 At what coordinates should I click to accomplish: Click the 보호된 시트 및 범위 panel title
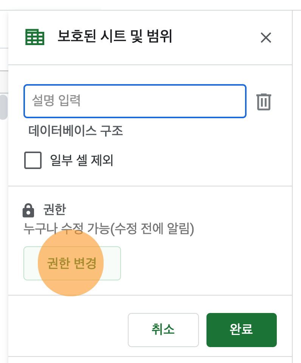(x=115, y=36)
